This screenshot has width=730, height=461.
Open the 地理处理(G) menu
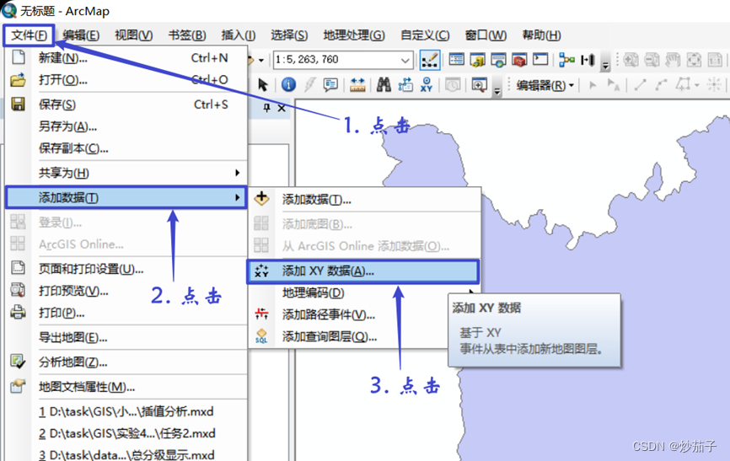(x=354, y=35)
